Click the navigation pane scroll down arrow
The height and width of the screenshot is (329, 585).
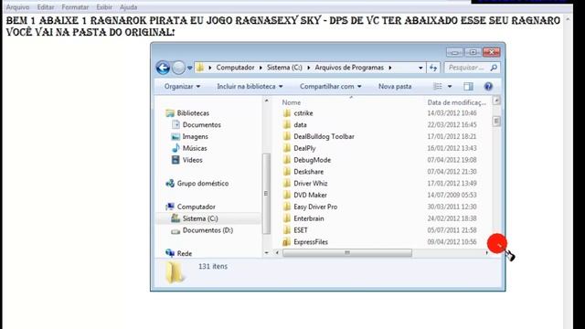266,253
